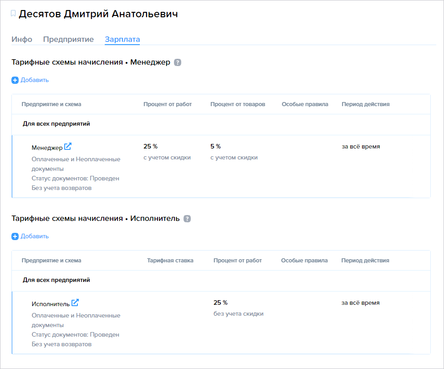Click the bookmark icon beside employee name
Screen dimensions: 444x369
[x=13, y=13]
